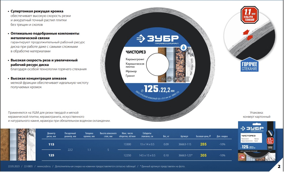Viewport: 284px width, 172px height.
Task: Click the date 22.05.2023 in the footer
Action: pyautogui.click(x=14, y=166)
